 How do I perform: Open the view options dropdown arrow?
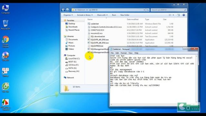[173, 15]
